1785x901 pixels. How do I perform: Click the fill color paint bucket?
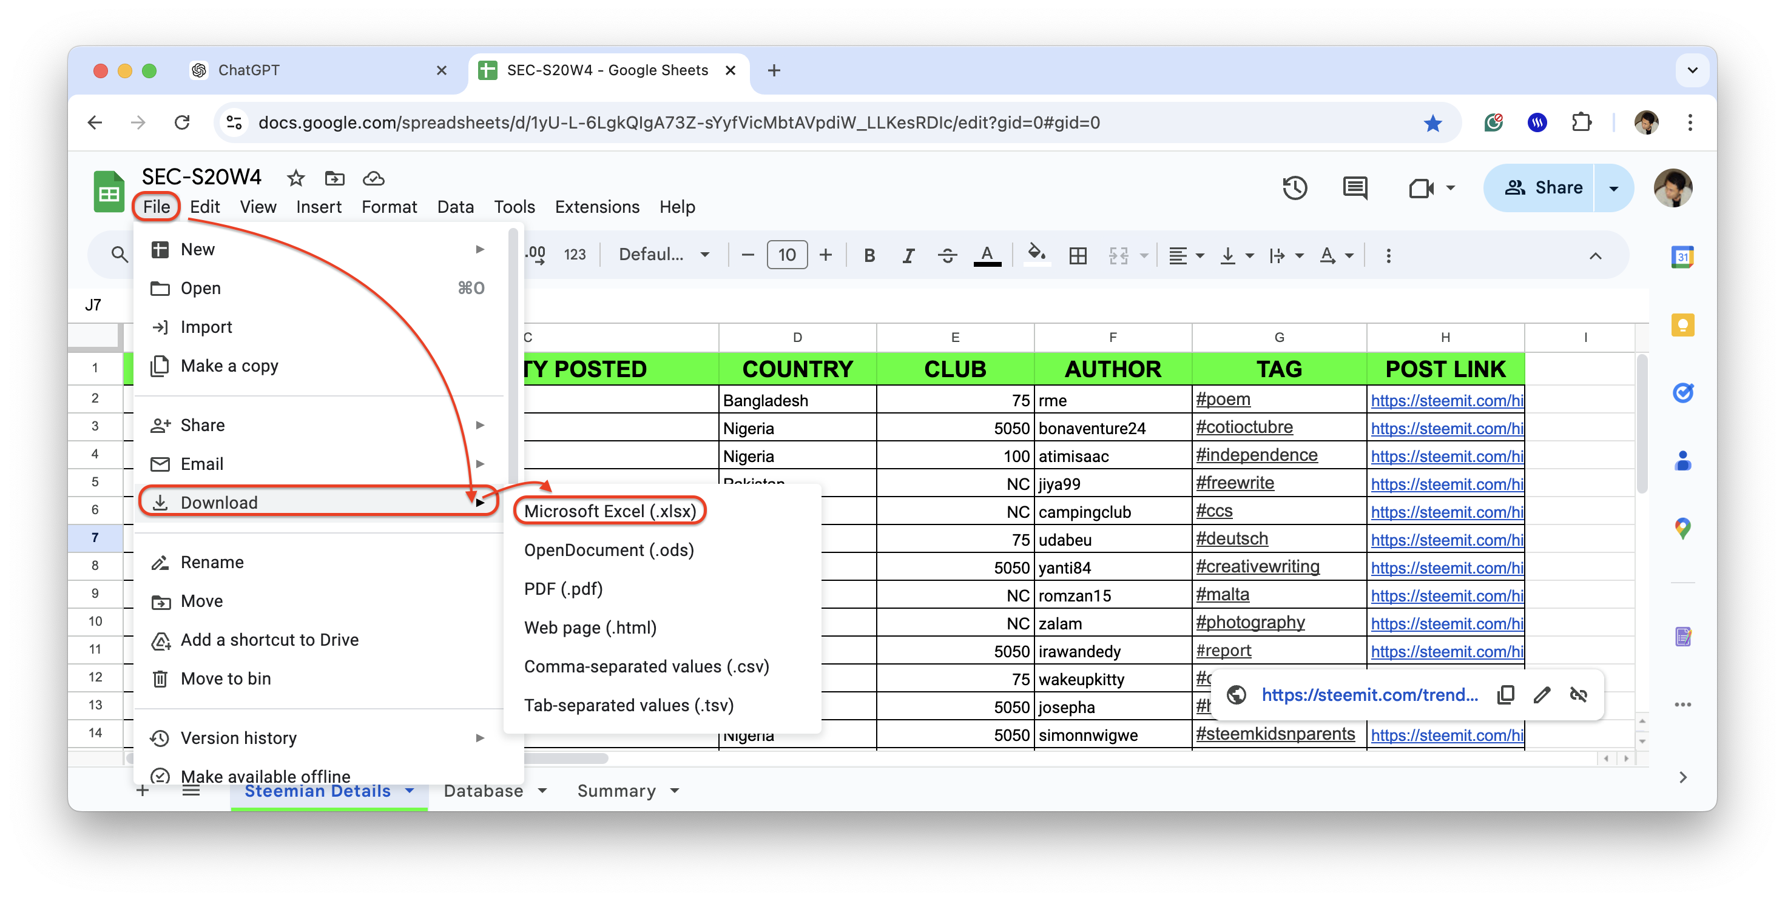tap(1036, 254)
